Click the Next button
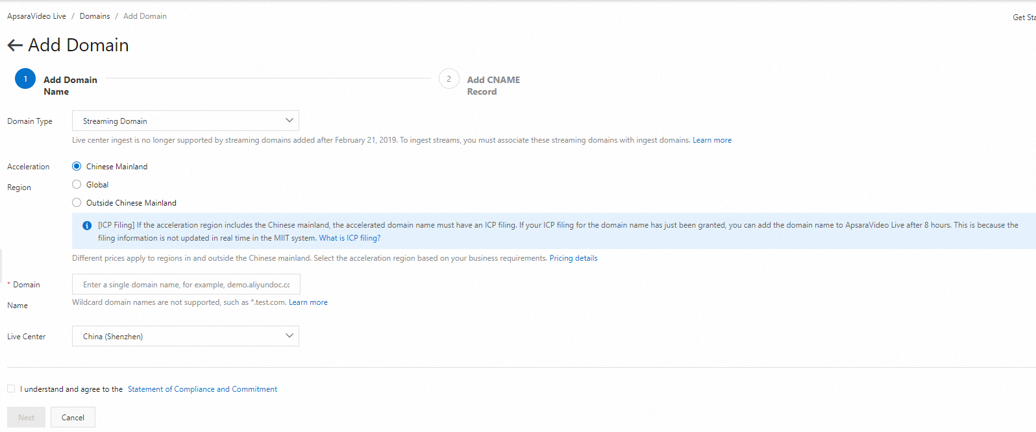 [26, 417]
